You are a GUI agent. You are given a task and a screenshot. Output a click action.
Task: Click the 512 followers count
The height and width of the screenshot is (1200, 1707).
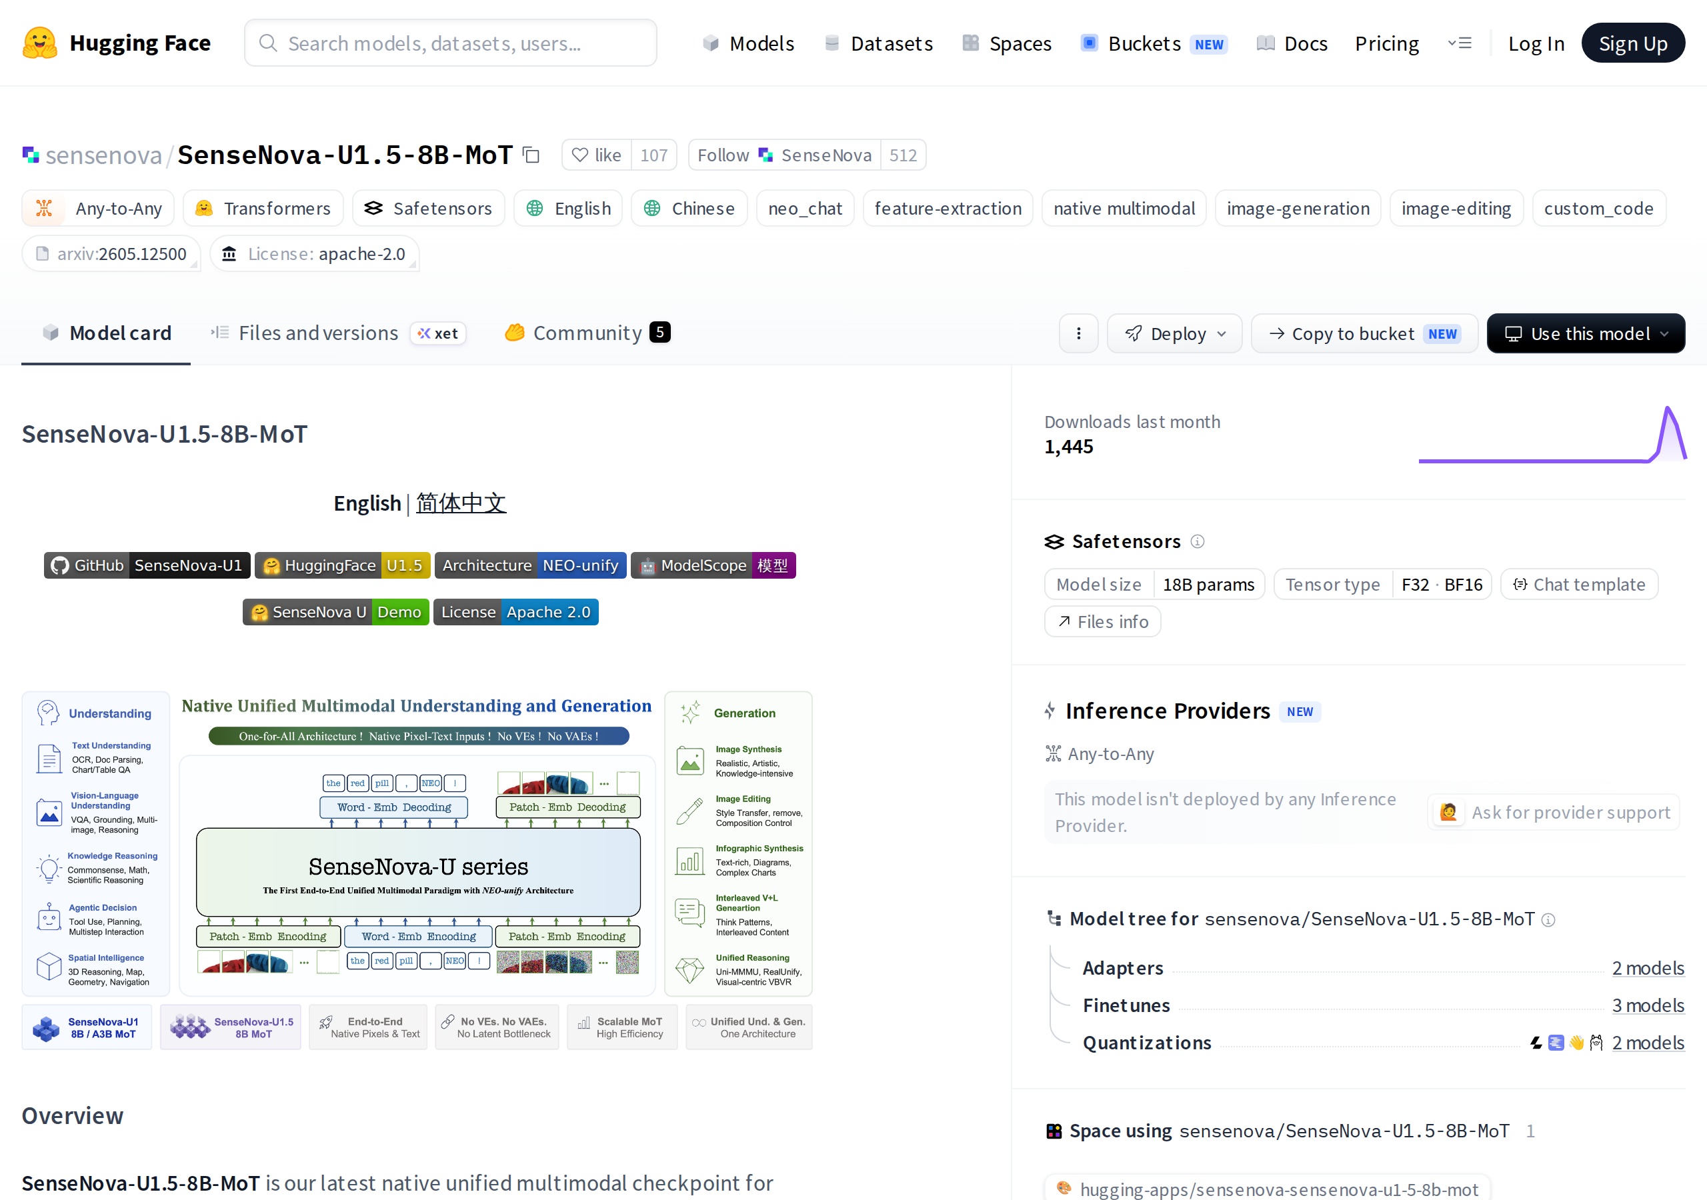[x=904, y=155]
